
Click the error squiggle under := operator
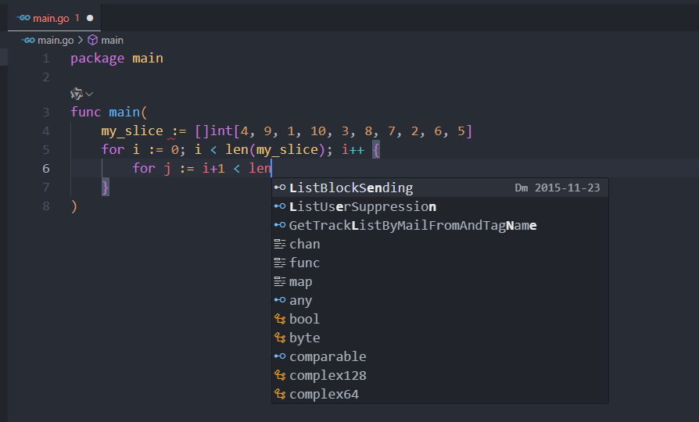(x=172, y=138)
